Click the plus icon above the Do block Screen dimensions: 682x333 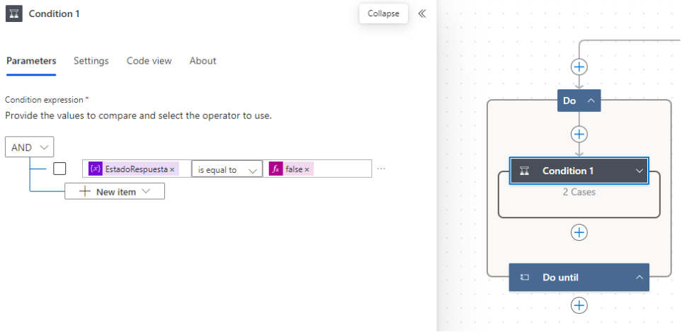point(579,67)
